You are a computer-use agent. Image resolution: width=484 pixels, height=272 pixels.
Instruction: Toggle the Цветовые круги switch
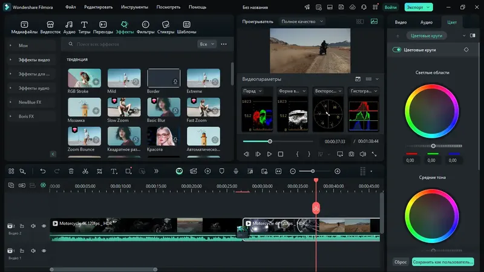[x=397, y=50]
